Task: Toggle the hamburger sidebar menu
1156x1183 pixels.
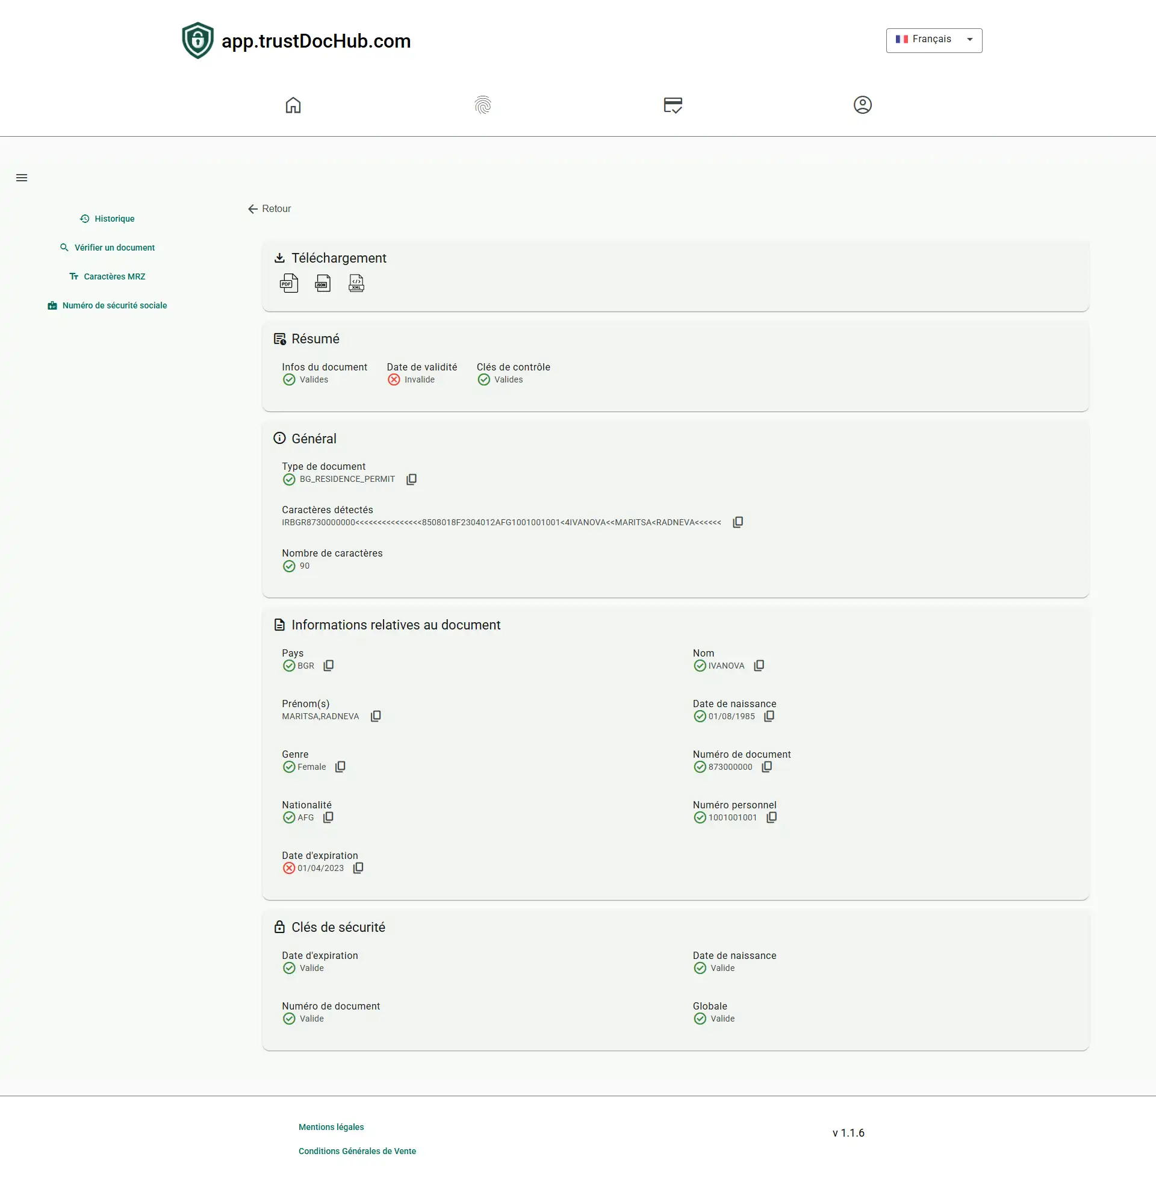Action: [x=22, y=178]
